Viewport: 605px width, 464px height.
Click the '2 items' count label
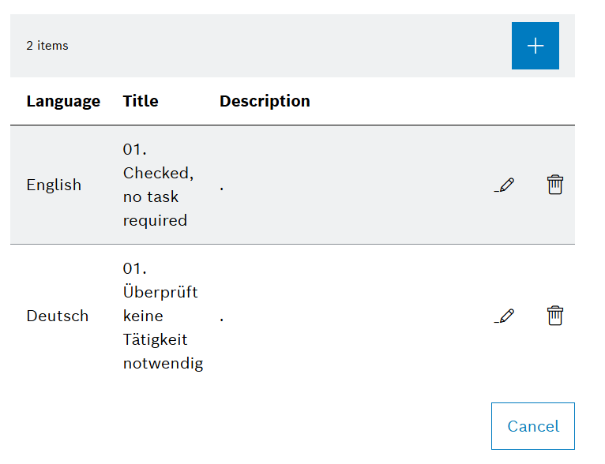[47, 46]
